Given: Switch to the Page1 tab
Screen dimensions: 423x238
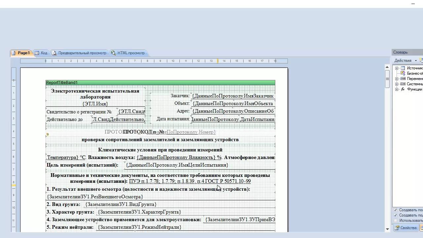Looking at the screenshot, I should click(x=21, y=53).
